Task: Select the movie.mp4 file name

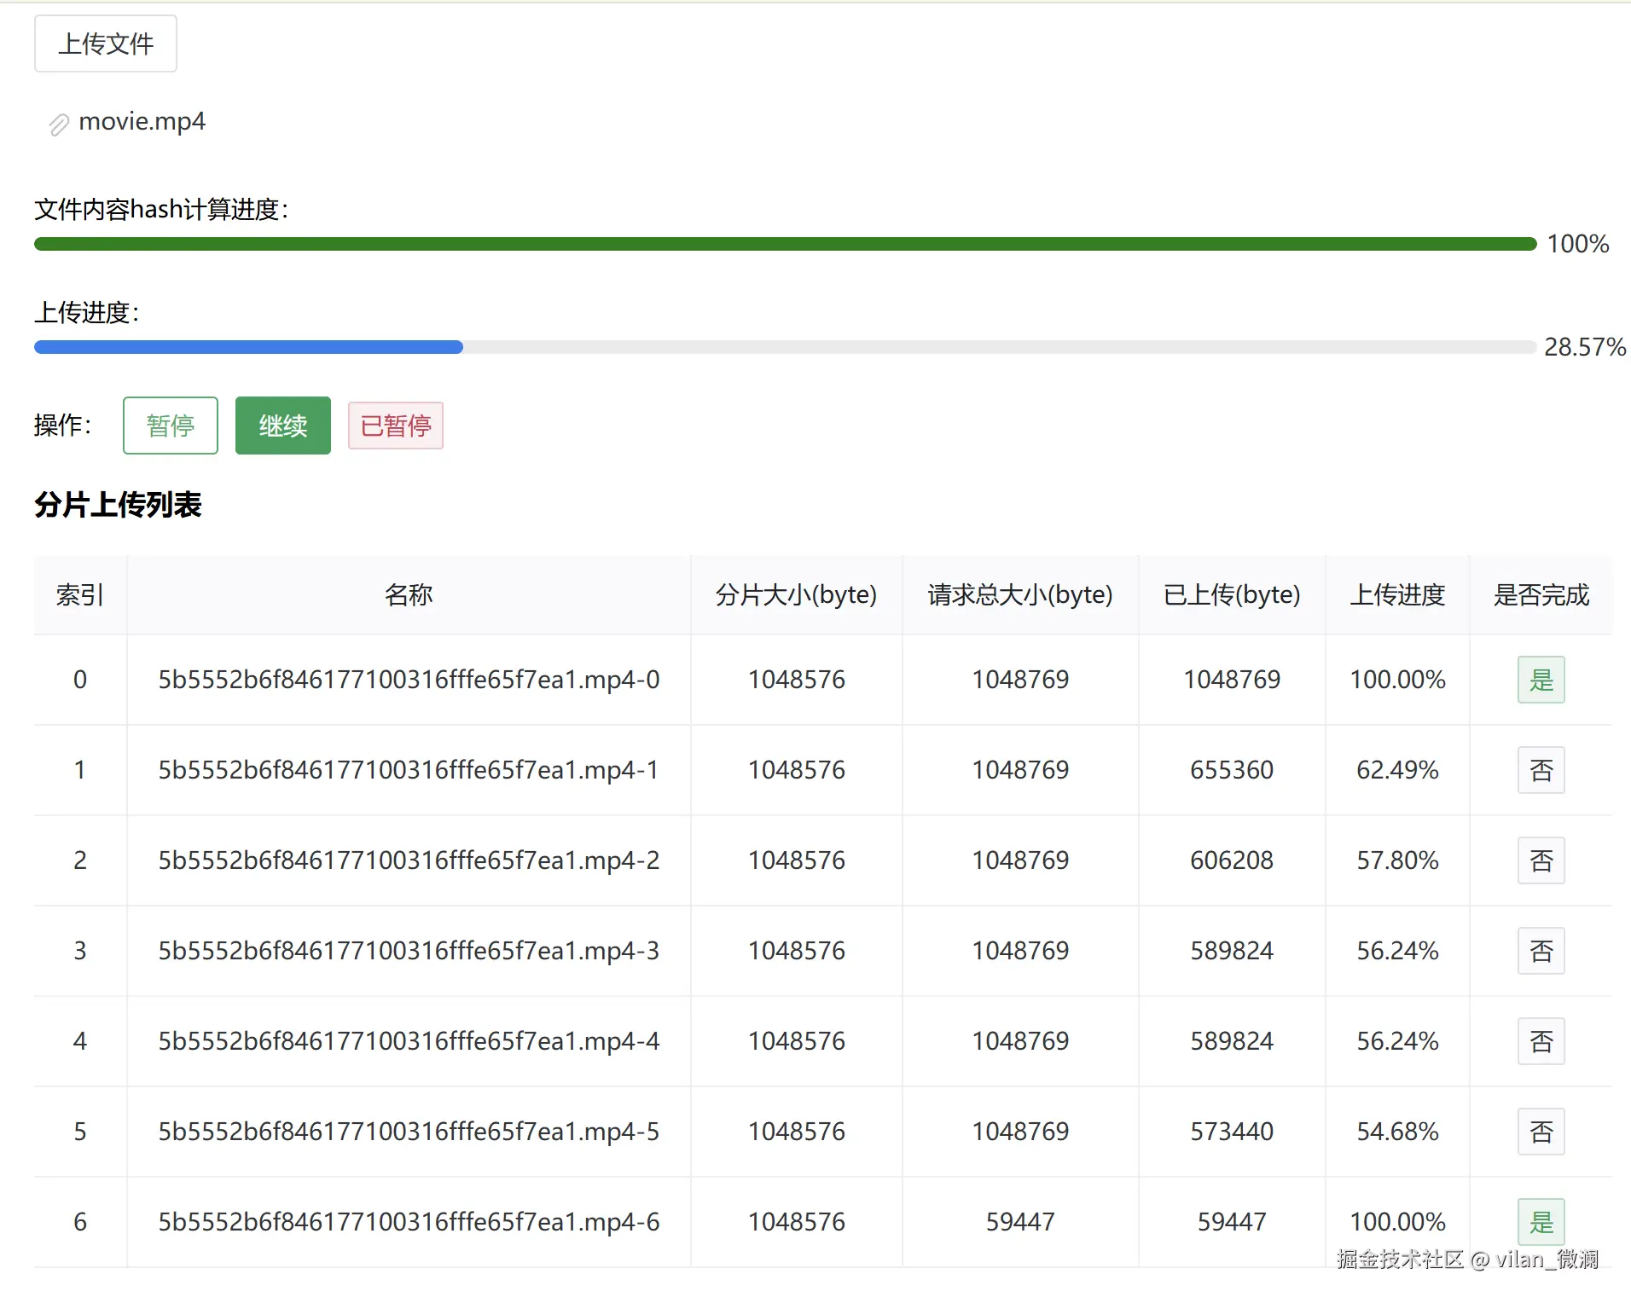Action: [142, 122]
